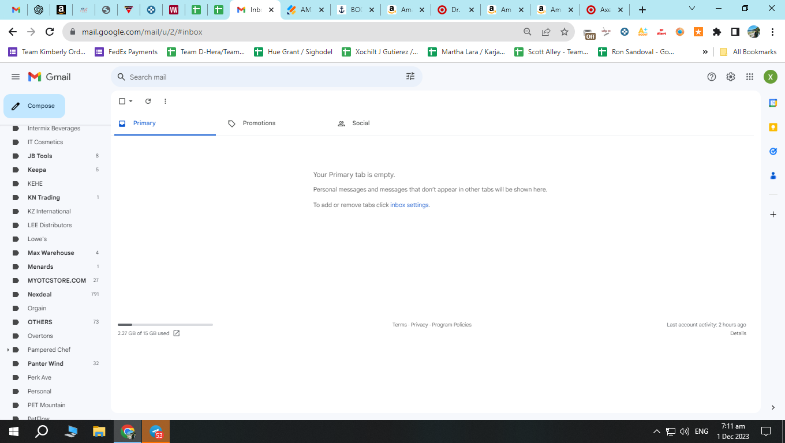This screenshot has width=785, height=443.
Task: Open the Program Policies link
Action: (x=451, y=325)
